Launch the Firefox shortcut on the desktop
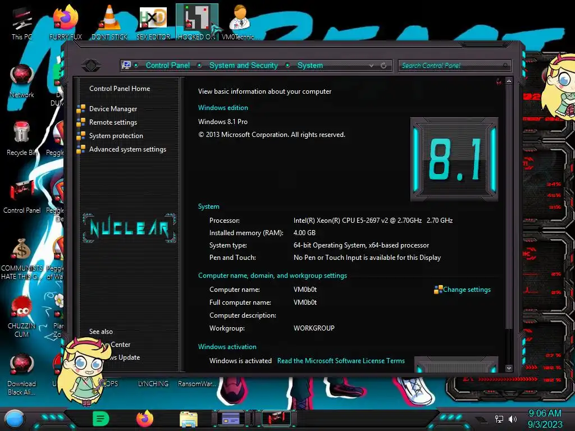 point(65,22)
